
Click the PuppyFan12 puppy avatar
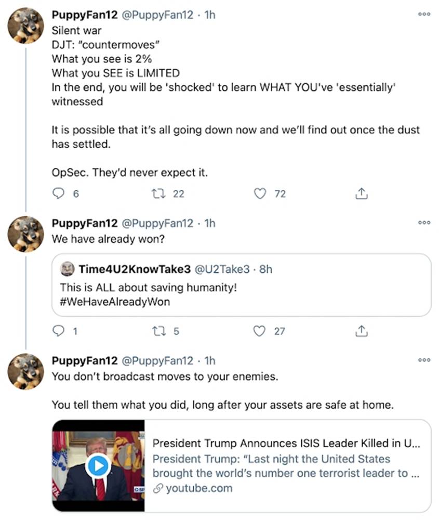tap(25, 25)
